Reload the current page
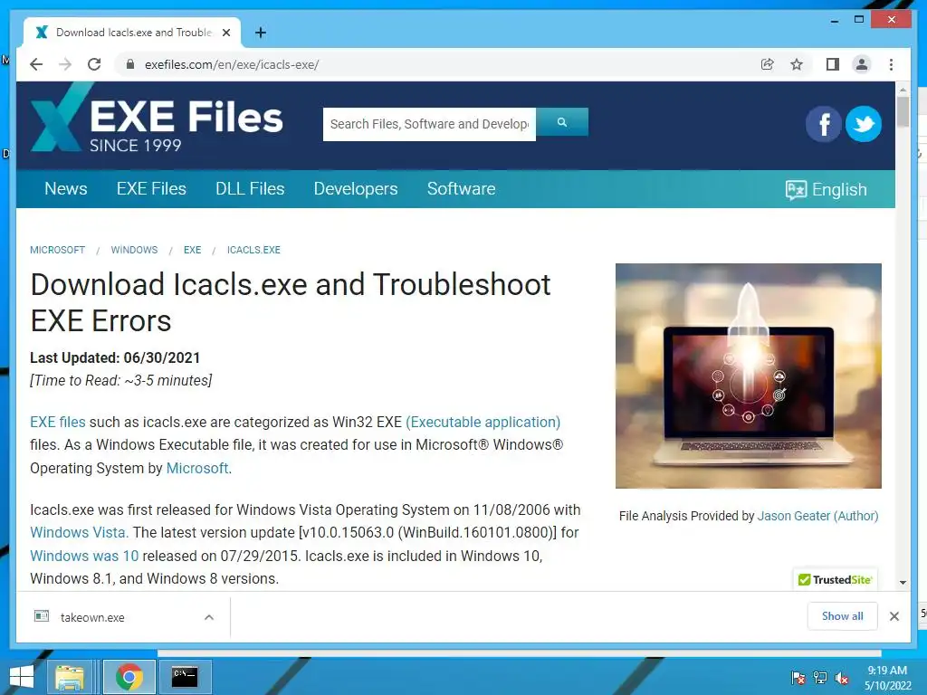Screen dimensions: 927x695 coord(94,64)
